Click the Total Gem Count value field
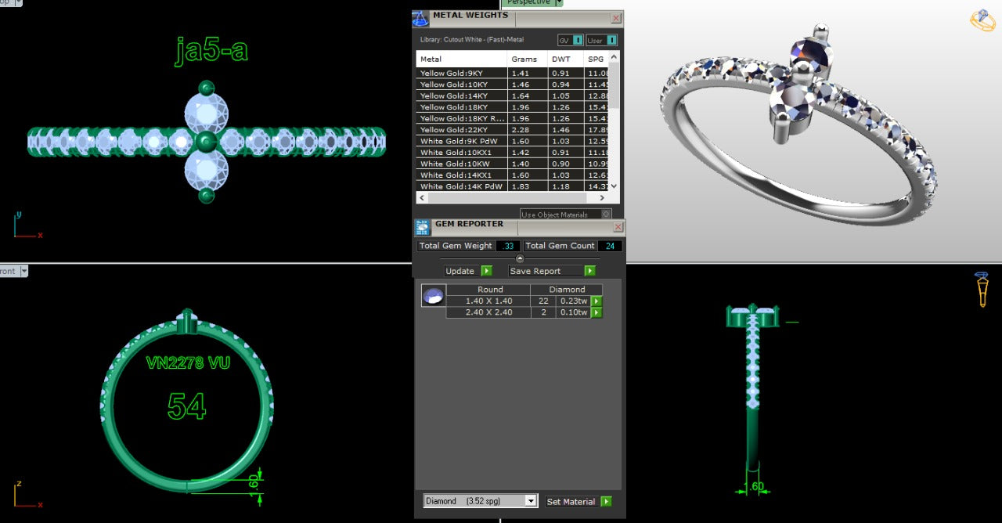The height and width of the screenshot is (523, 1002). (611, 246)
